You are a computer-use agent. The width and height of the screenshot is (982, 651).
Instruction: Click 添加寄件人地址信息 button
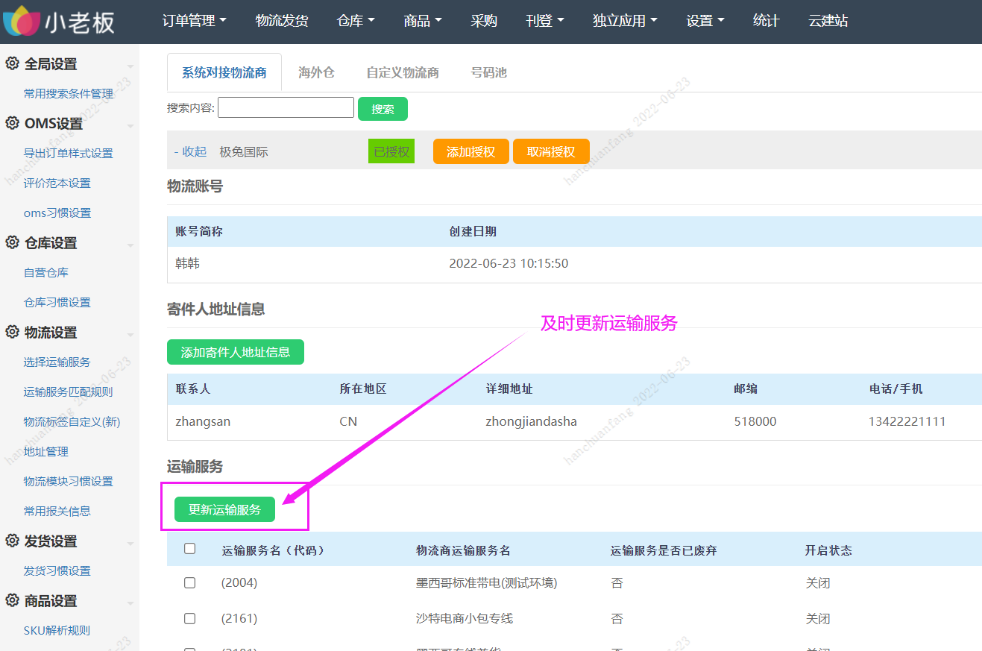[236, 352]
